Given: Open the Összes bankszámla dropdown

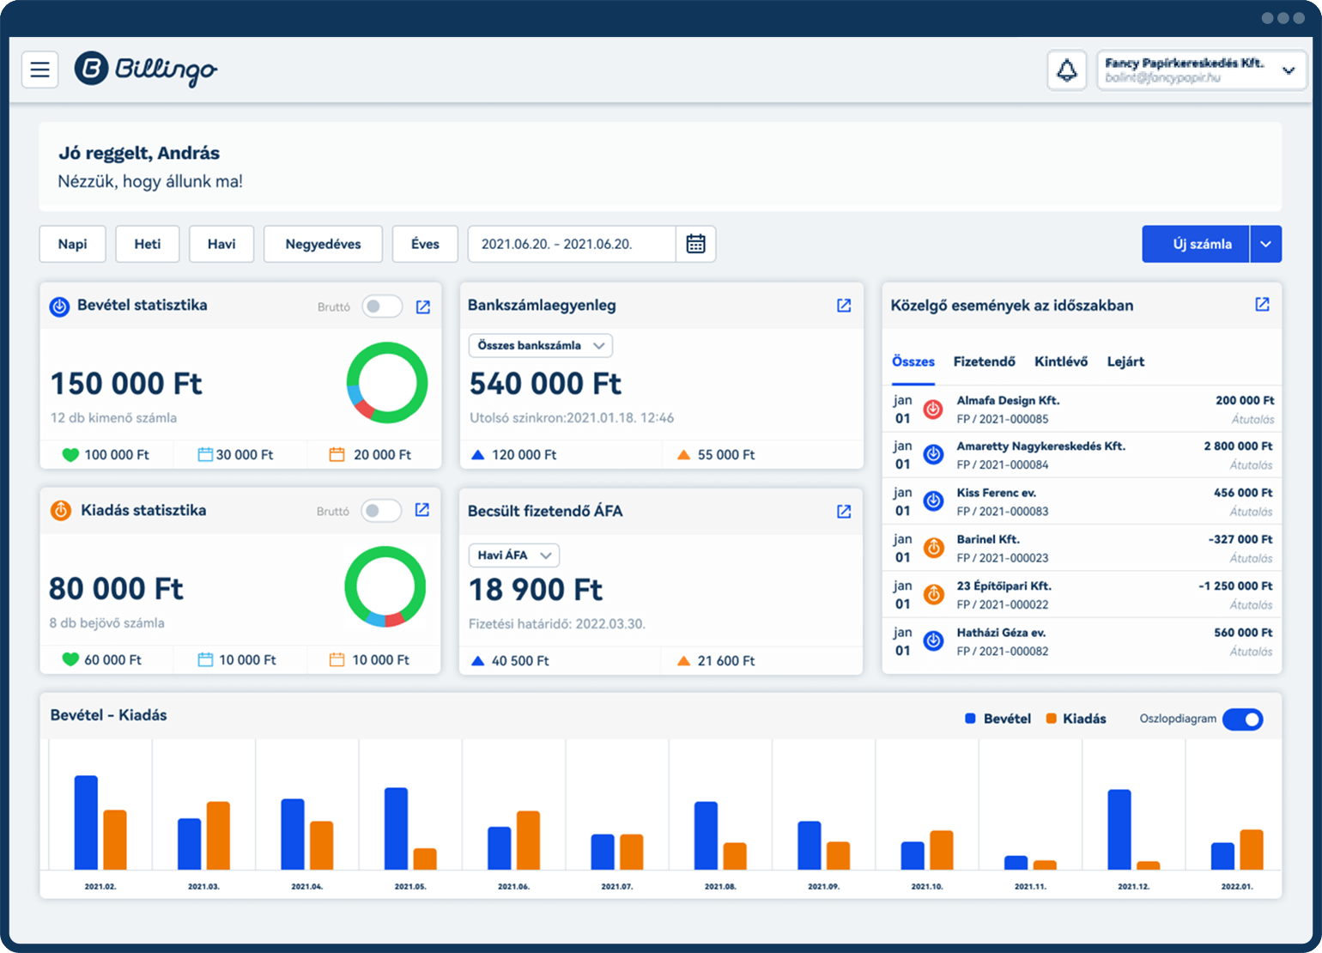Looking at the screenshot, I should (541, 345).
